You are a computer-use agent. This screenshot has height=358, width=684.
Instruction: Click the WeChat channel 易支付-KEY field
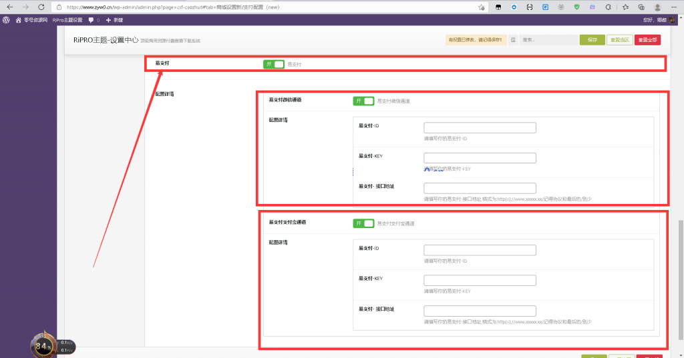tap(480, 157)
